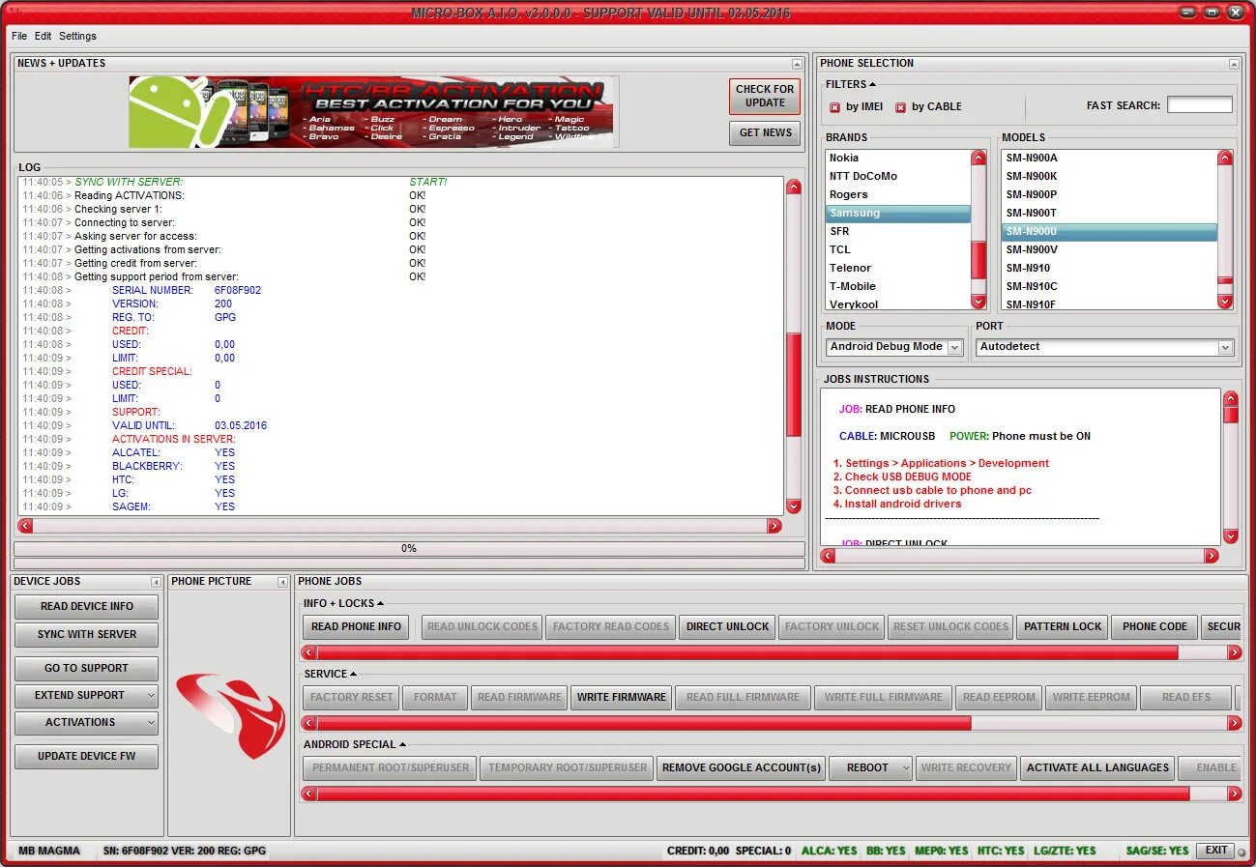Select the T-Mobile brand

(x=898, y=286)
